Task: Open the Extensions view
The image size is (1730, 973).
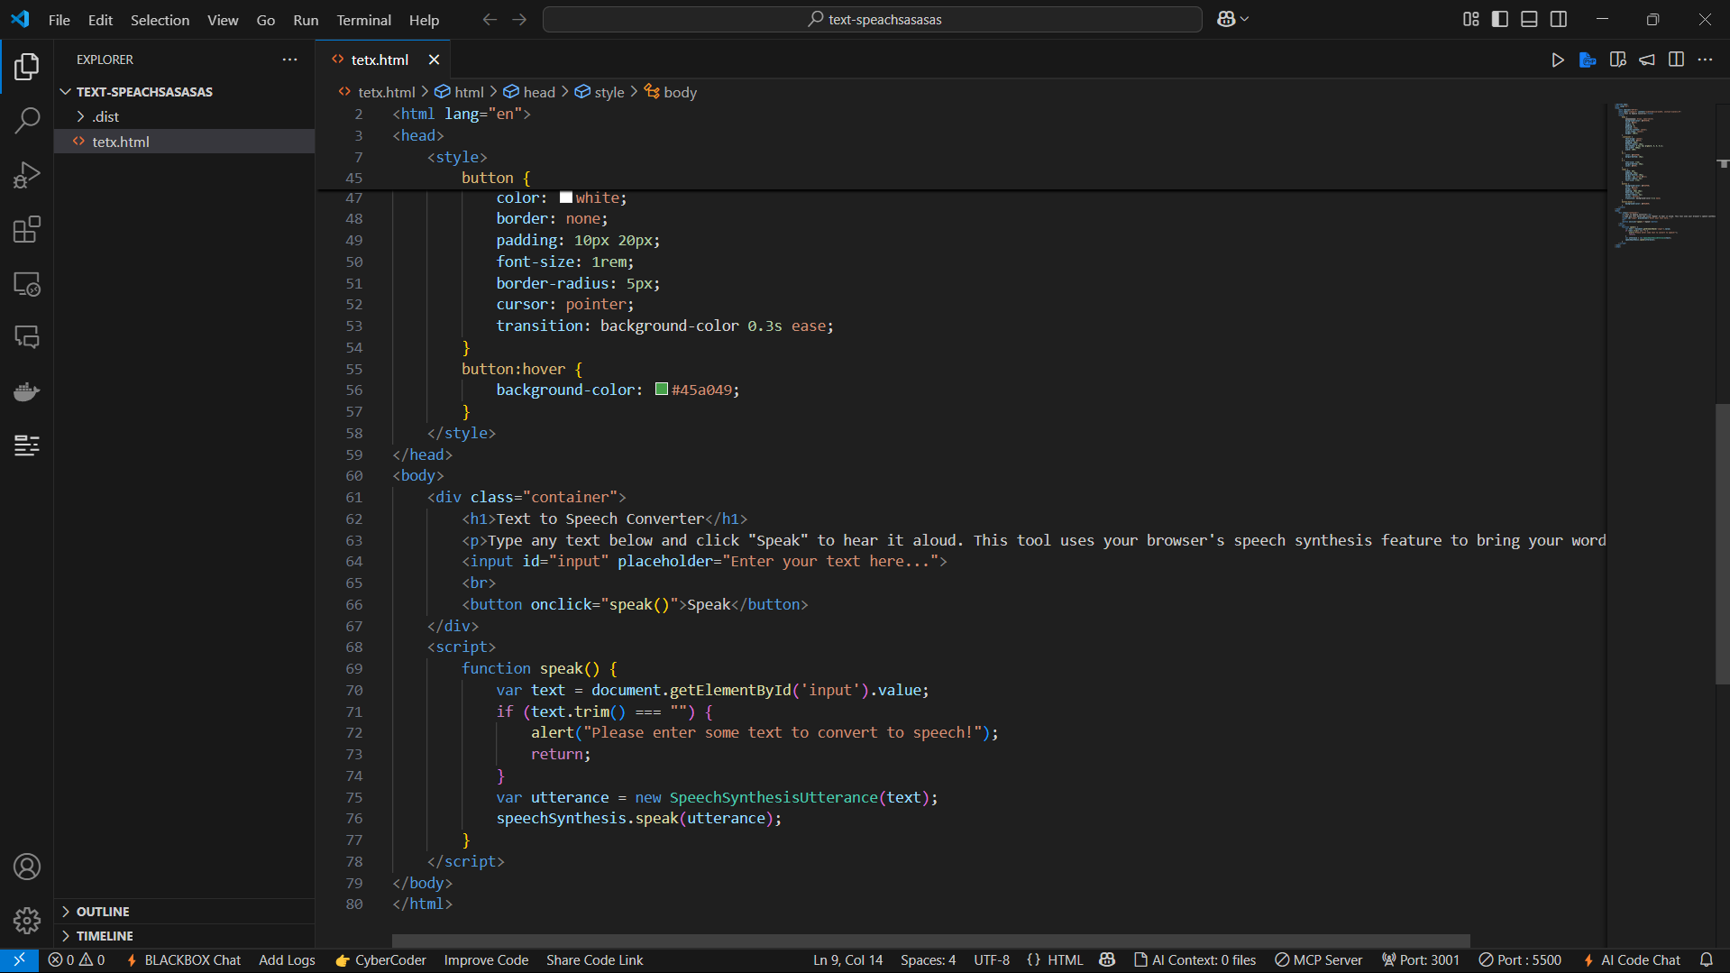Action: coord(27,229)
